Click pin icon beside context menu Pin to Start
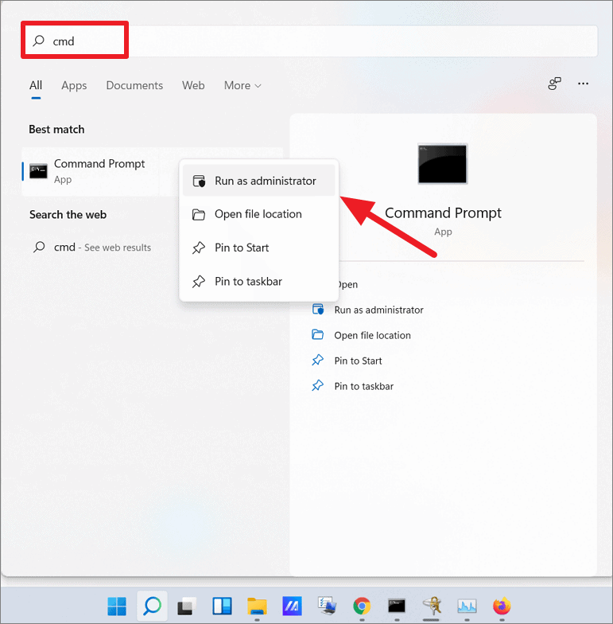Viewport: 613px width, 624px height. pos(199,248)
